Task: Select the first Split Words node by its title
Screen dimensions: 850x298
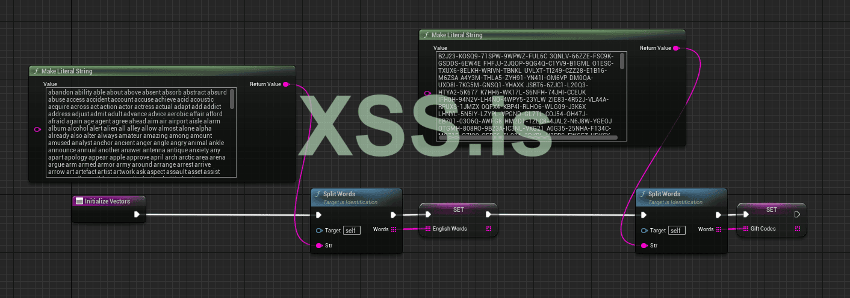Action: click(339, 194)
